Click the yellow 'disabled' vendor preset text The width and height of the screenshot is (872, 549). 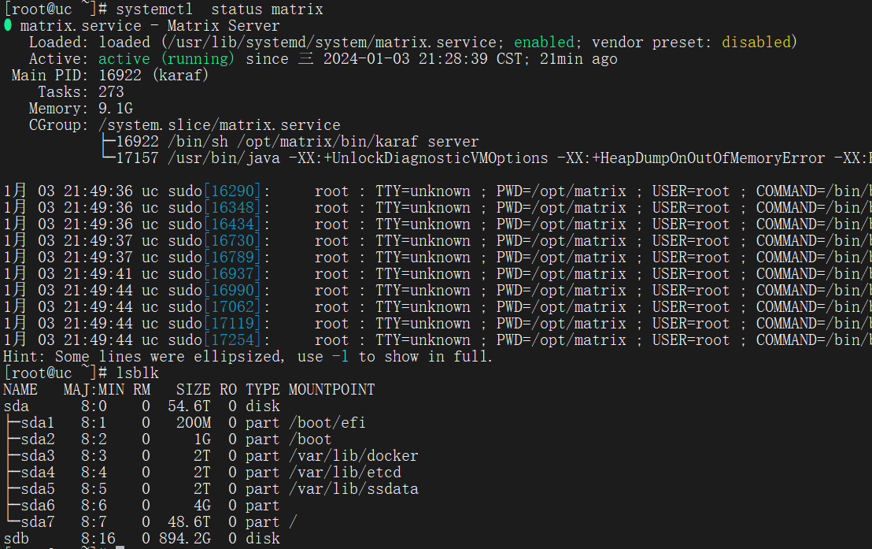[759, 43]
